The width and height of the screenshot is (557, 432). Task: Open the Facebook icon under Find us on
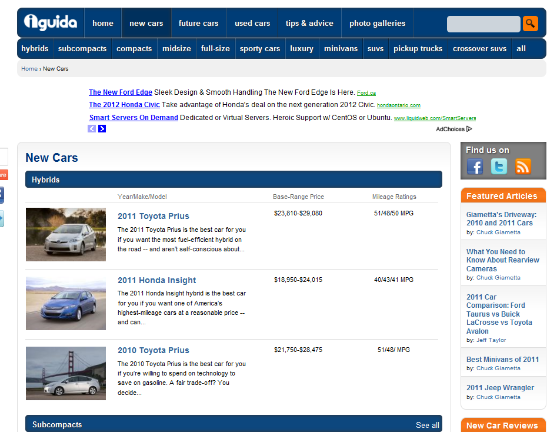click(x=475, y=167)
